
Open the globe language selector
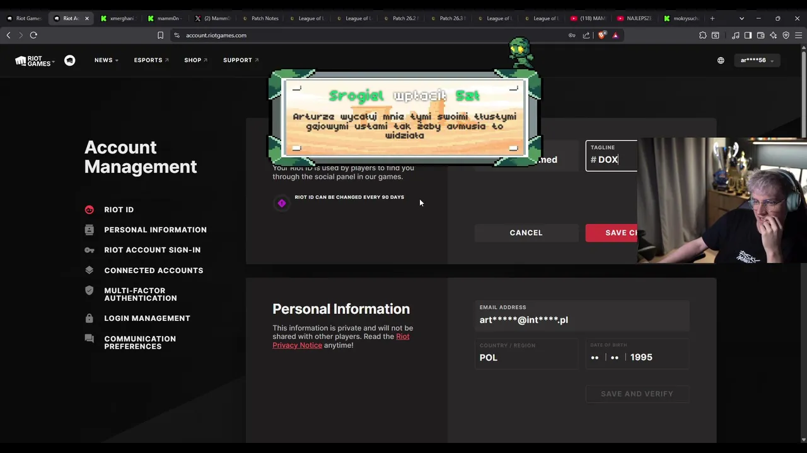721,60
